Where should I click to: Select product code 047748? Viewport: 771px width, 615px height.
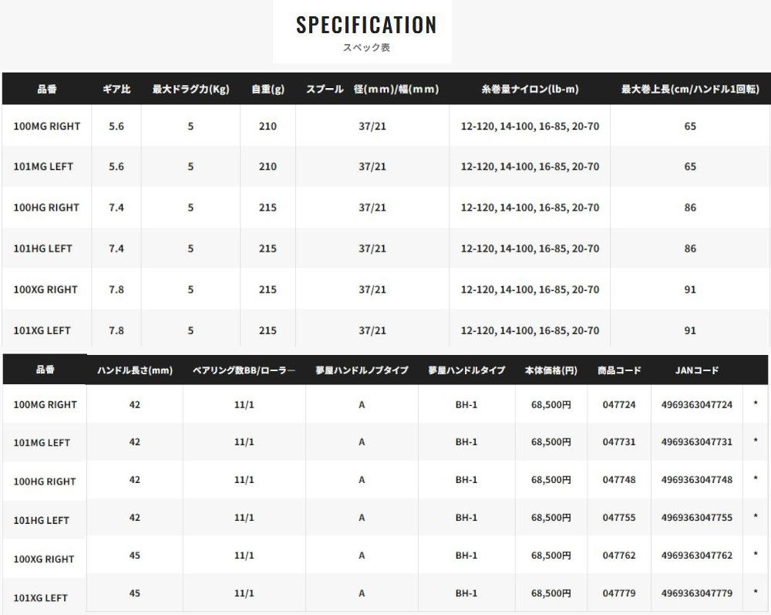pyautogui.click(x=619, y=480)
